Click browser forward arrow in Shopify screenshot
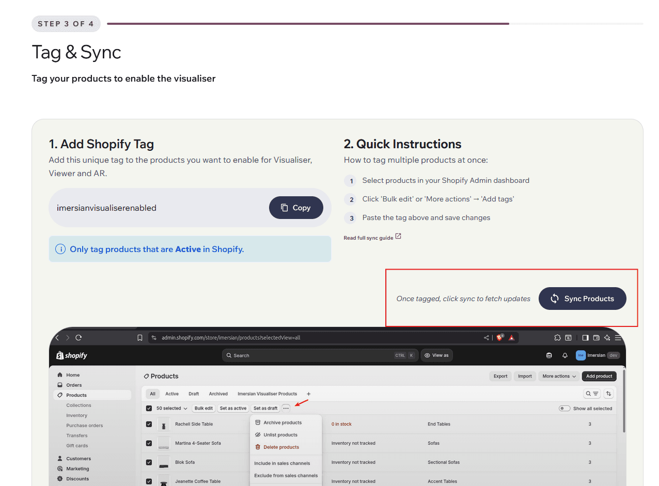This screenshot has width=659, height=486. (x=68, y=338)
